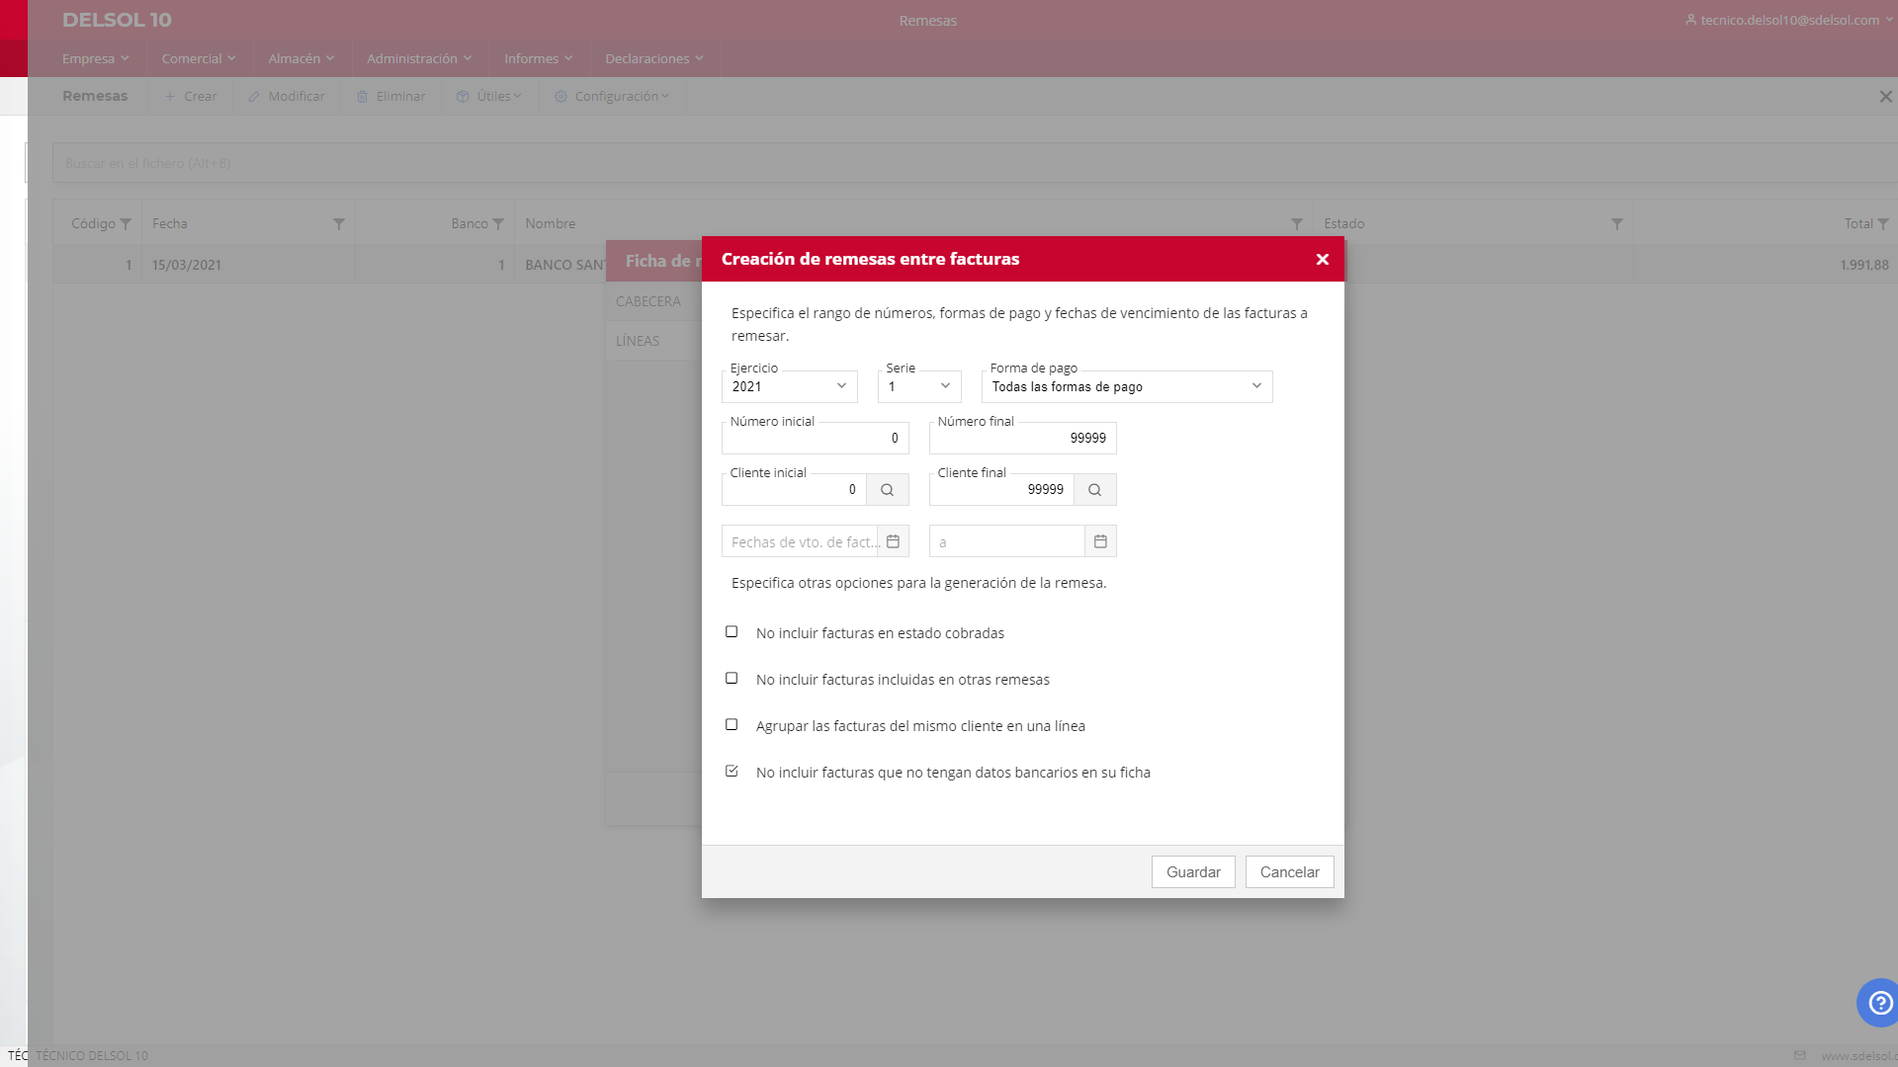Viewport: 1898px width, 1067px height.
Task: Expand the Serie dropdown
Action: coord(919,386)
